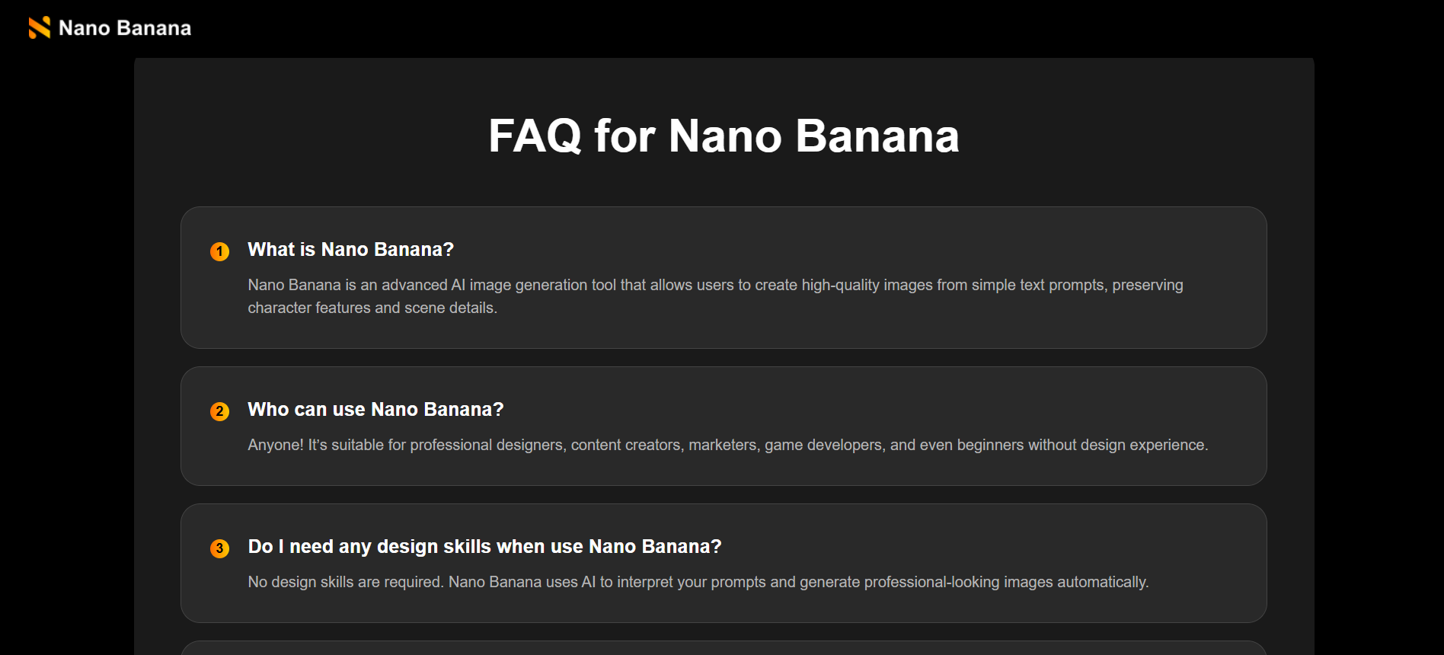Select the 'Do I need any design skills' question
Screen dimensions: 1444x655
(x=484, y=546)
